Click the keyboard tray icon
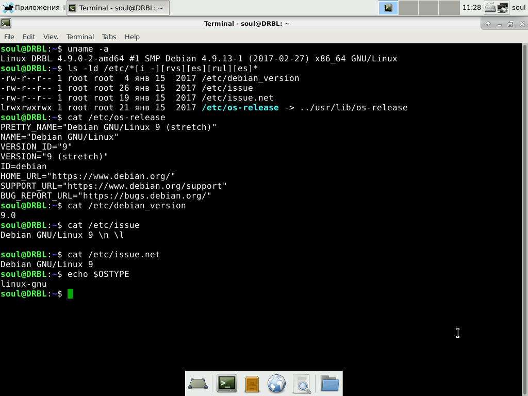 click(490, 8)
